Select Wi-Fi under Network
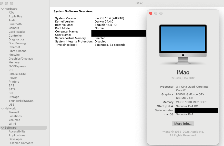 12,124
